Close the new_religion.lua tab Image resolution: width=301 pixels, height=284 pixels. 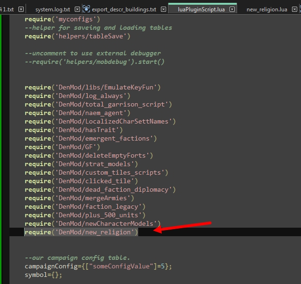(294, 9)
